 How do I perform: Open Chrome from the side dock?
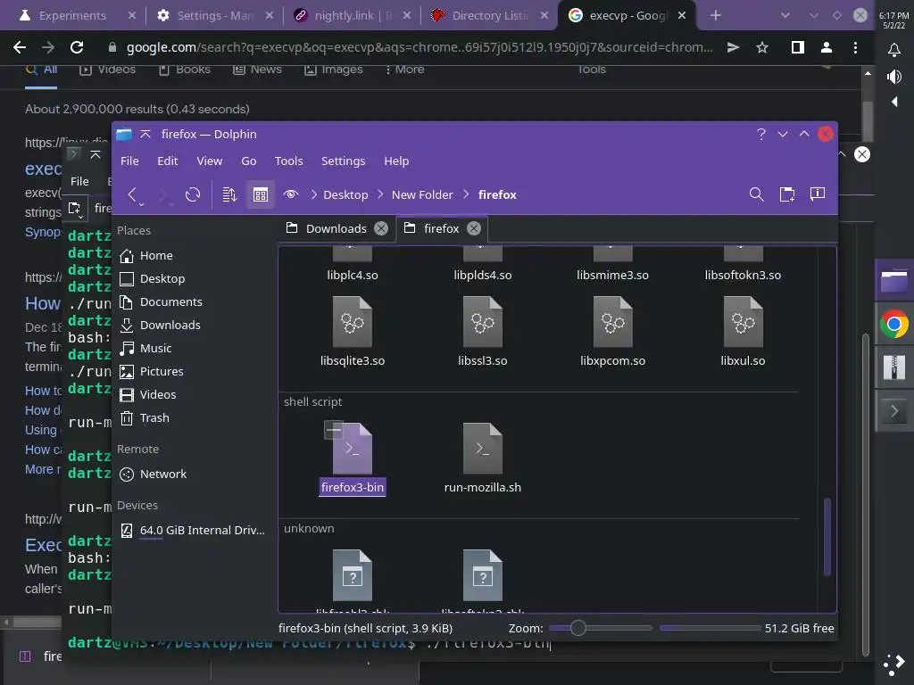point(894,325)
